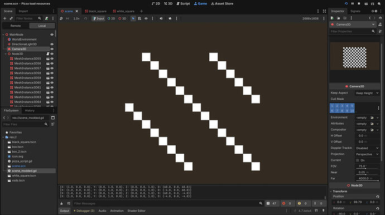
Task: Click the instantiate child scene link icon
Action: coord(11,18)
